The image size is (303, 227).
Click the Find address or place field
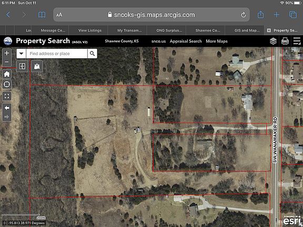(x=57, y=54)
